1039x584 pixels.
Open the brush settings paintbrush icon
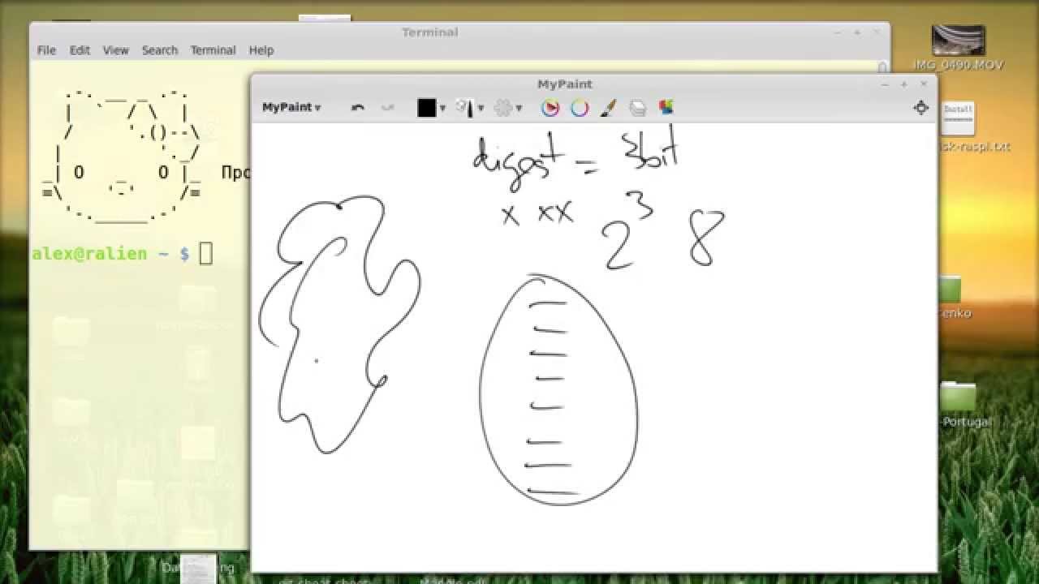tap(609, 108)
